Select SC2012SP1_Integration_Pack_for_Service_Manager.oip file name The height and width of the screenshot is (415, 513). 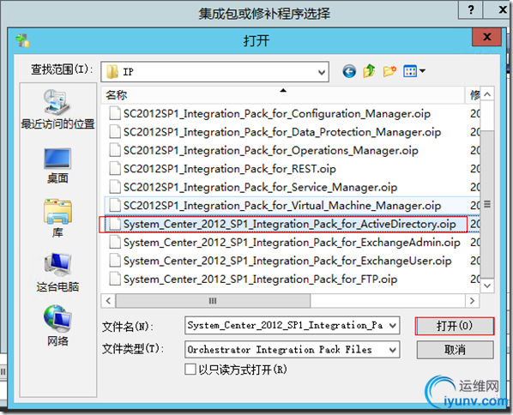pos(260,187)
